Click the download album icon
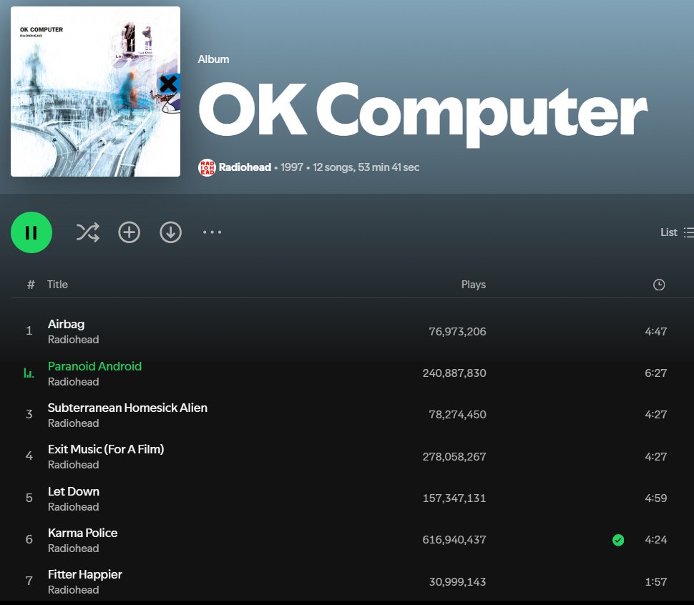694x605 pixels. click(x=170, y=232)
